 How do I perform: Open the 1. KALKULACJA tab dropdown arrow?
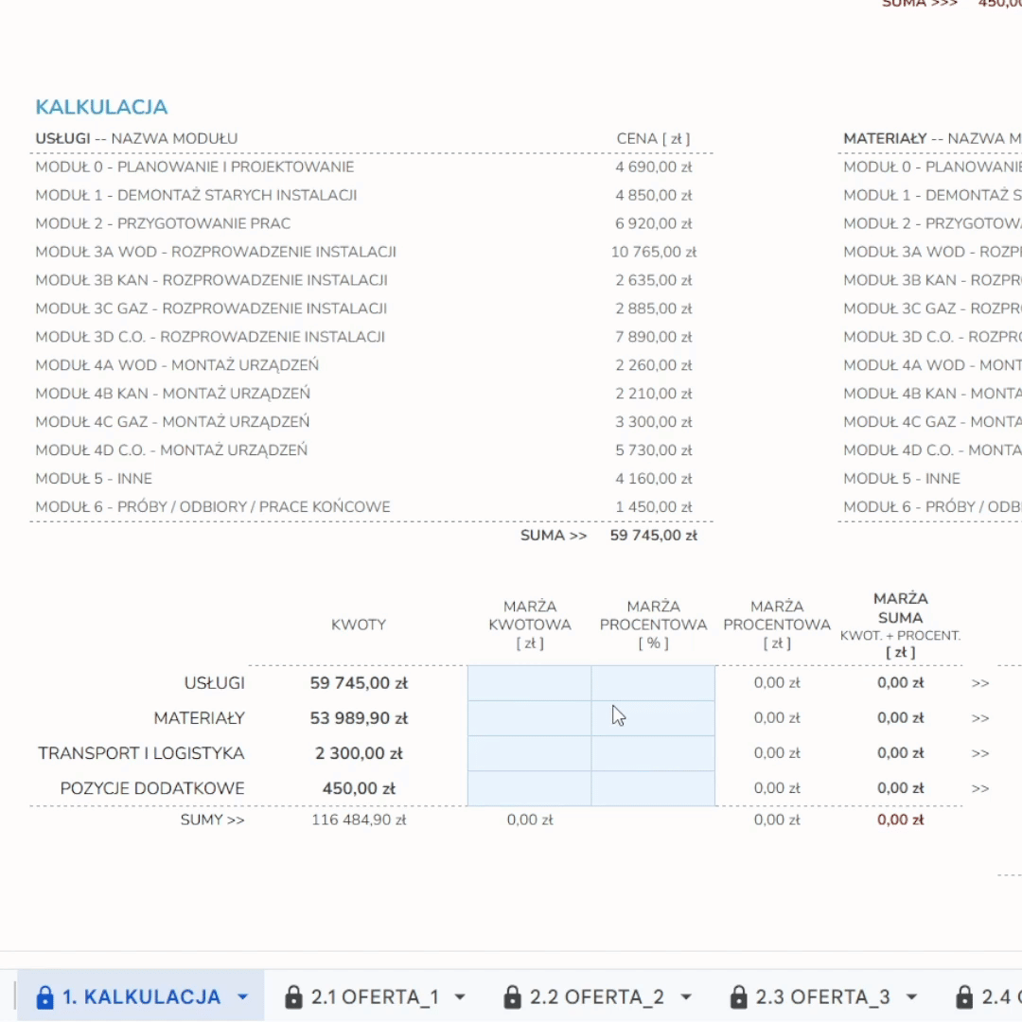(x=242, y=997)
